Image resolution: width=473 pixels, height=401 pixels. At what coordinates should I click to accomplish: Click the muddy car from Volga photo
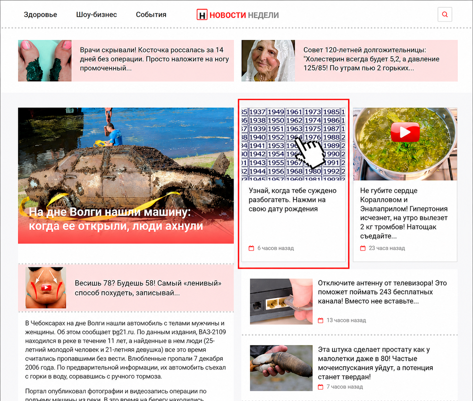126,175
